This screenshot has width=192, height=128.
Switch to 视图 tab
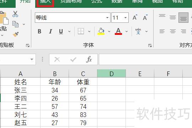pyautogui.click(x=158, y=2)
